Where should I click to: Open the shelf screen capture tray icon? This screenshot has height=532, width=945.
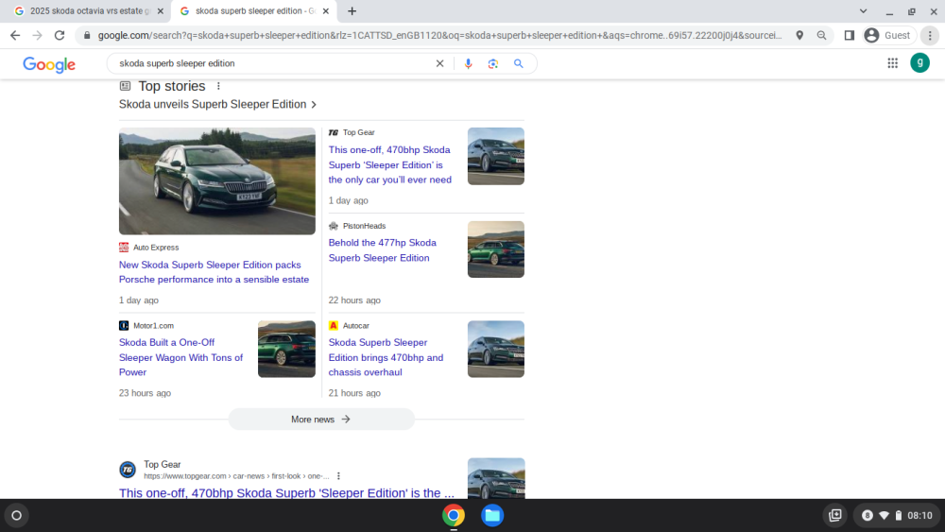click(834, 516)
